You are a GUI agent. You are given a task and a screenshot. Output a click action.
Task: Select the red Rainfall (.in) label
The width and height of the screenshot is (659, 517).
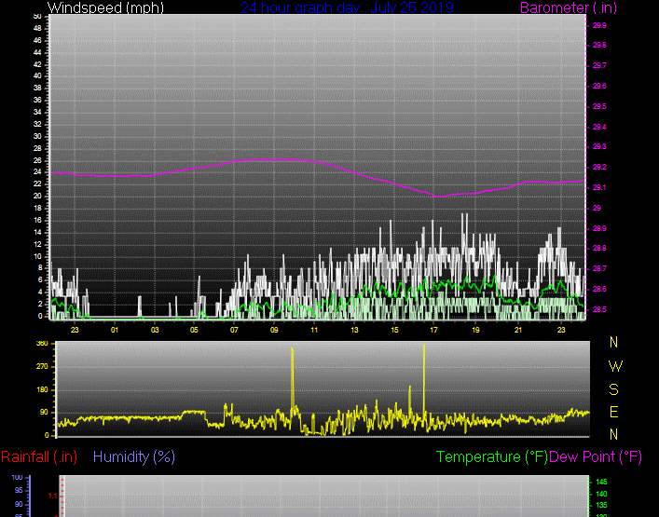click(39, 456)
